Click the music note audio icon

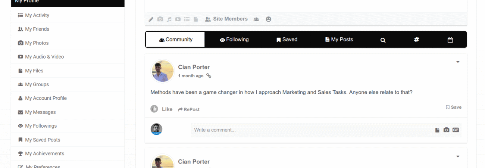pyautogui.click(x=169, y=19)
